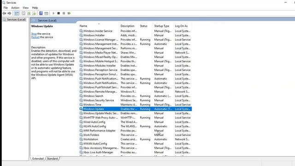Click gear icon beside Workstation
The height and width of the screenshot is (166, 295).
(81, 139)
